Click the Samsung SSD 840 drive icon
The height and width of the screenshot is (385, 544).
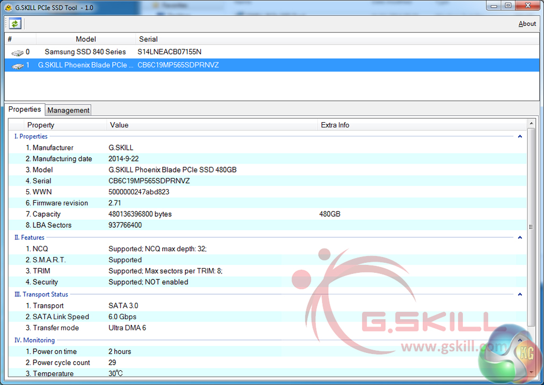tap(18, 53)
